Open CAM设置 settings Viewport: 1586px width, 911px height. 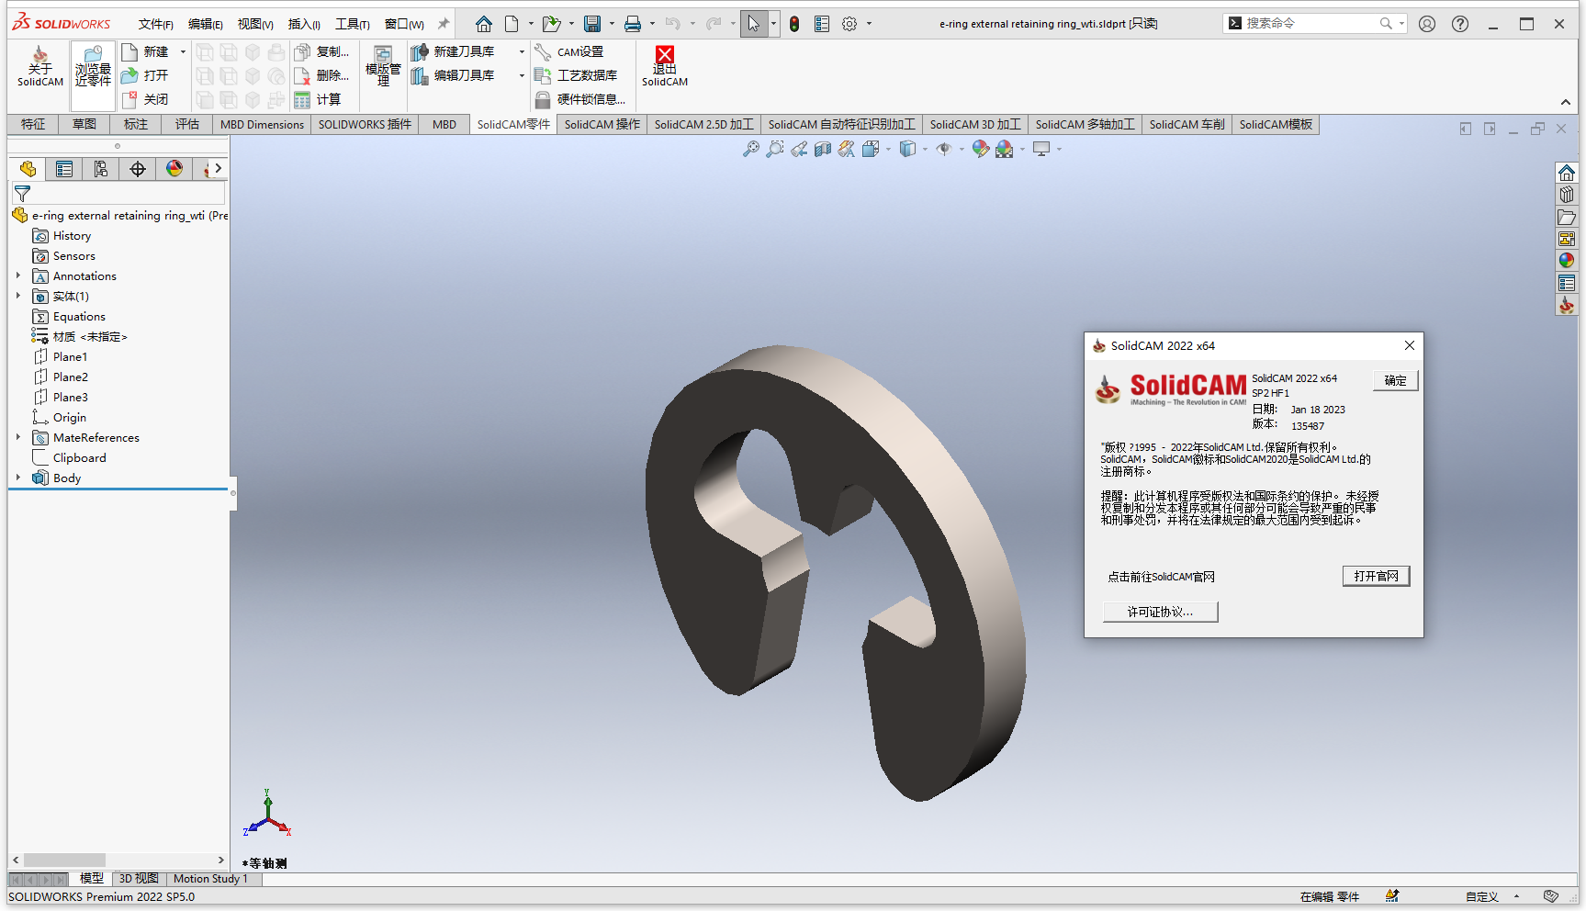tap(569, 51)
